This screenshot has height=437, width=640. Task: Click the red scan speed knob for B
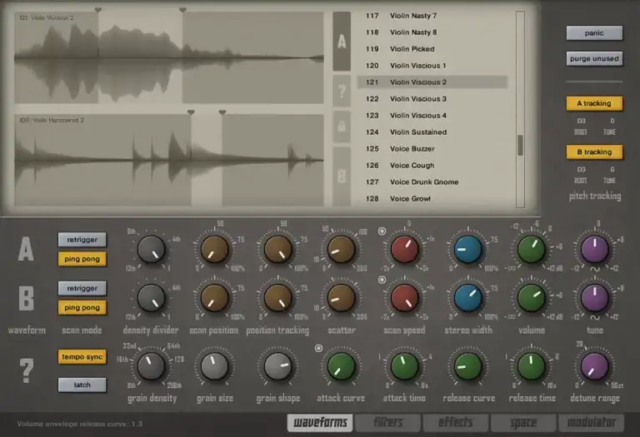[x=404, y=298]
